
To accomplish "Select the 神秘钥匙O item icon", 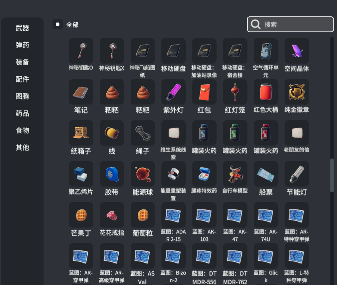I will [81, 50].
